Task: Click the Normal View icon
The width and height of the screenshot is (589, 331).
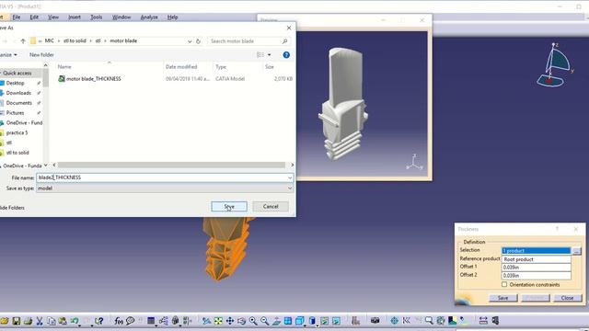Action: 276,321
